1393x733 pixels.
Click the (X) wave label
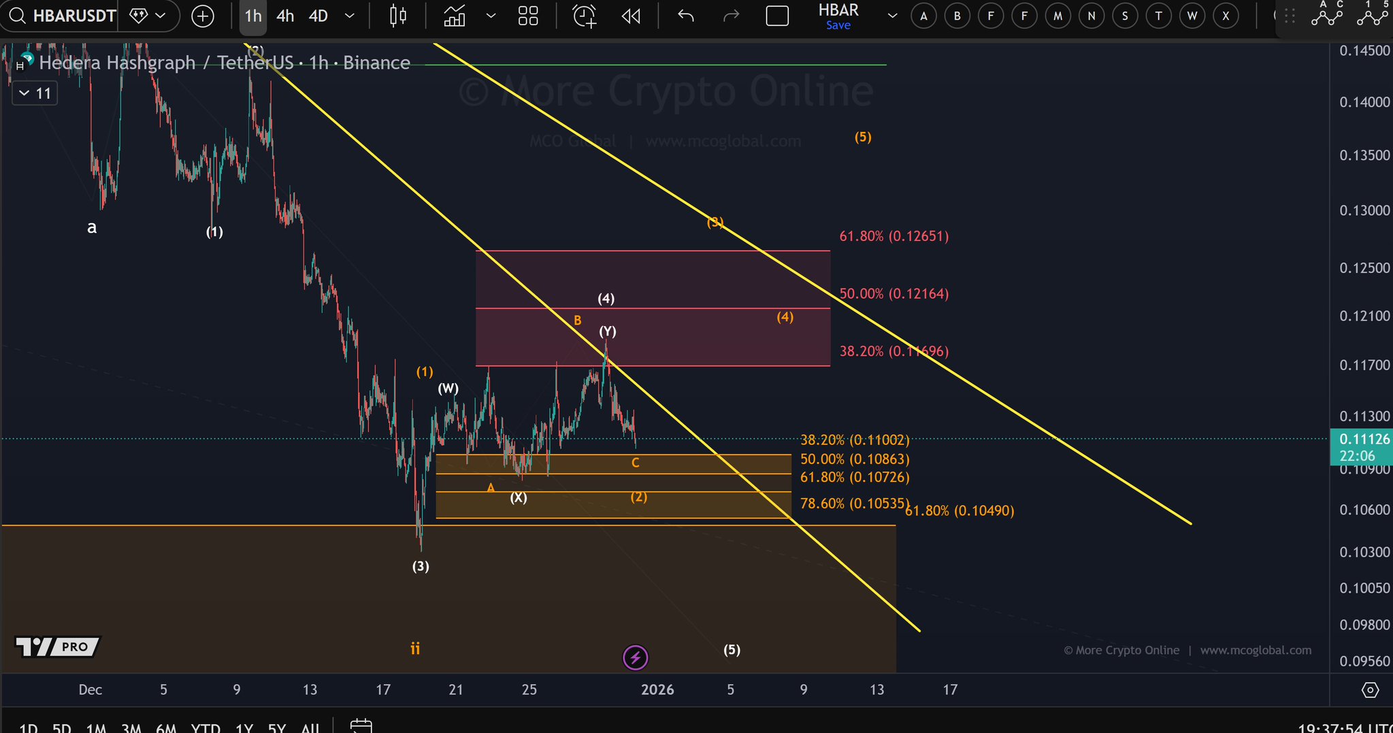point(519,498)
